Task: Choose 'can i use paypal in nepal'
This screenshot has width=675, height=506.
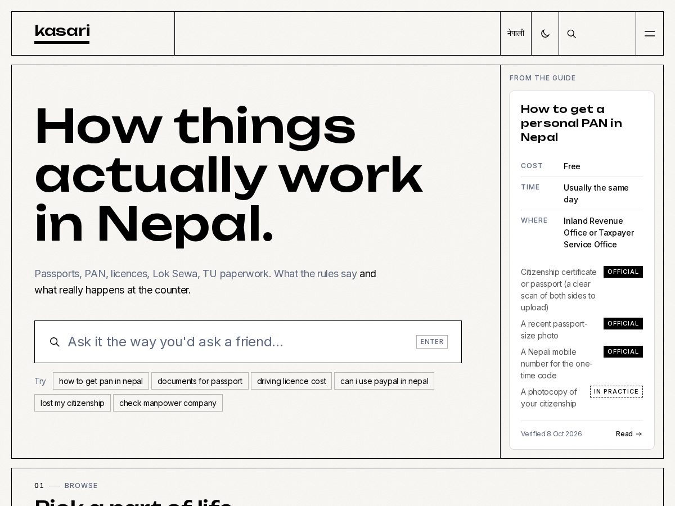Action: pos(384,381)
